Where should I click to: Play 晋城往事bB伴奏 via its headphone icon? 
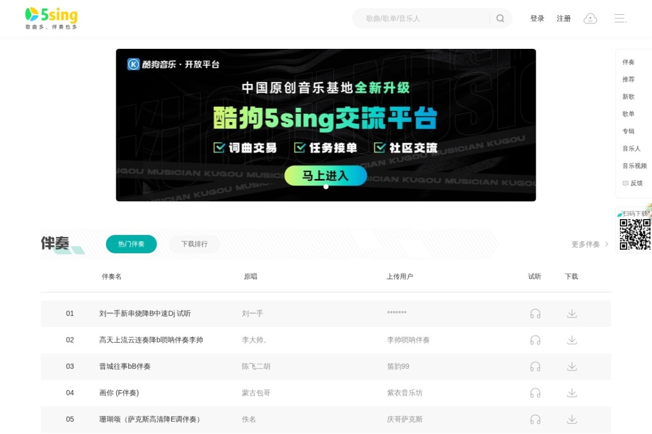click(x=535, y=366)
